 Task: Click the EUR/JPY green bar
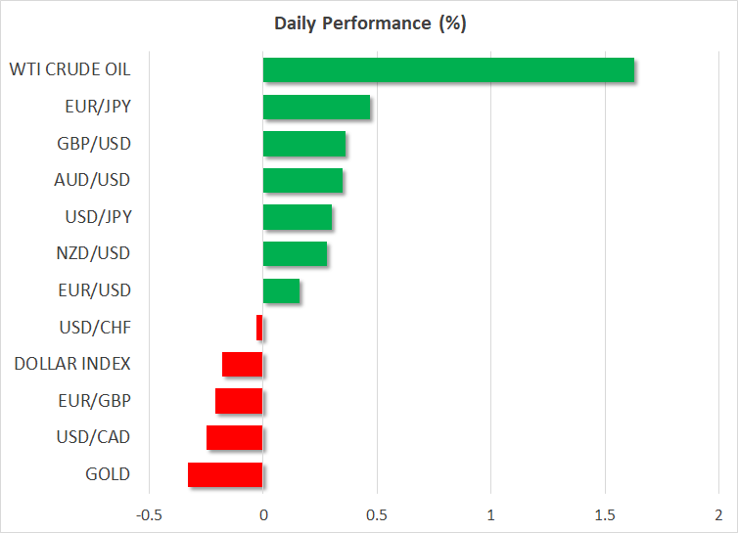click(x=316, y=107)
